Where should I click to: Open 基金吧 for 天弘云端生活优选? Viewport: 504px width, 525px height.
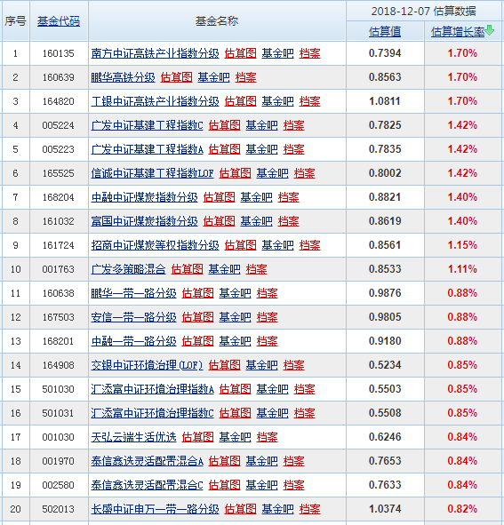tap(235, 437)
